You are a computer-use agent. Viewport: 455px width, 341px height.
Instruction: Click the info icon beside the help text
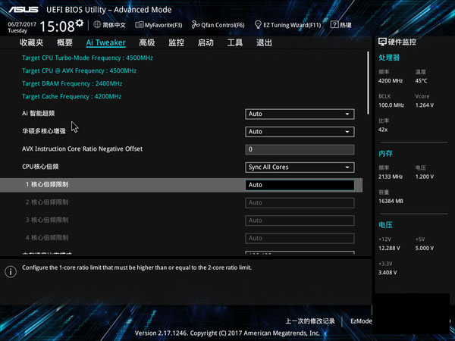click(11, 272)
